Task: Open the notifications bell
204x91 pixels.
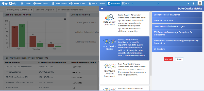Action: pos(193,4)
